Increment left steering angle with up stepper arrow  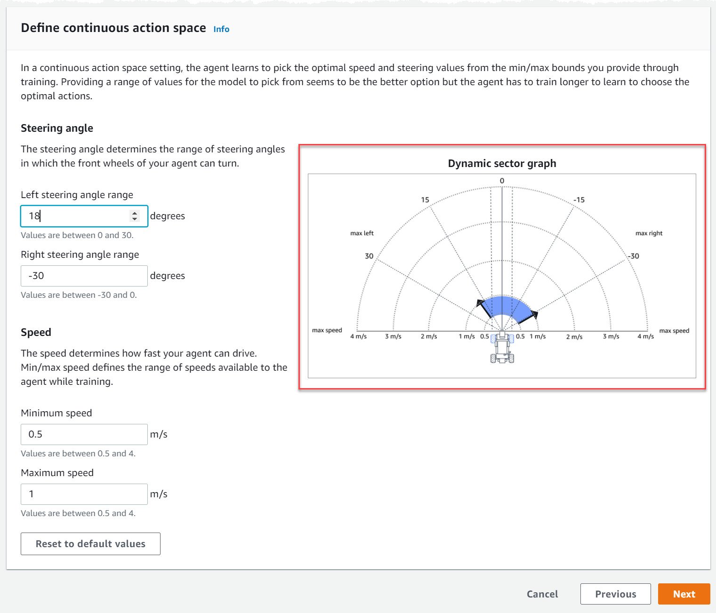[x=135, y=213]
